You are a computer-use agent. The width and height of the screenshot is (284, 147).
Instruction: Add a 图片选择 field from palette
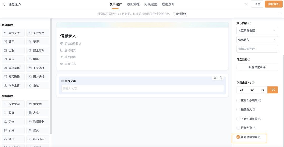38,77
